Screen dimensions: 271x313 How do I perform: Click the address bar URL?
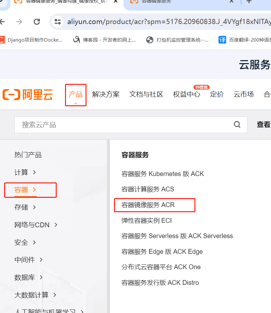coord(169,21)
